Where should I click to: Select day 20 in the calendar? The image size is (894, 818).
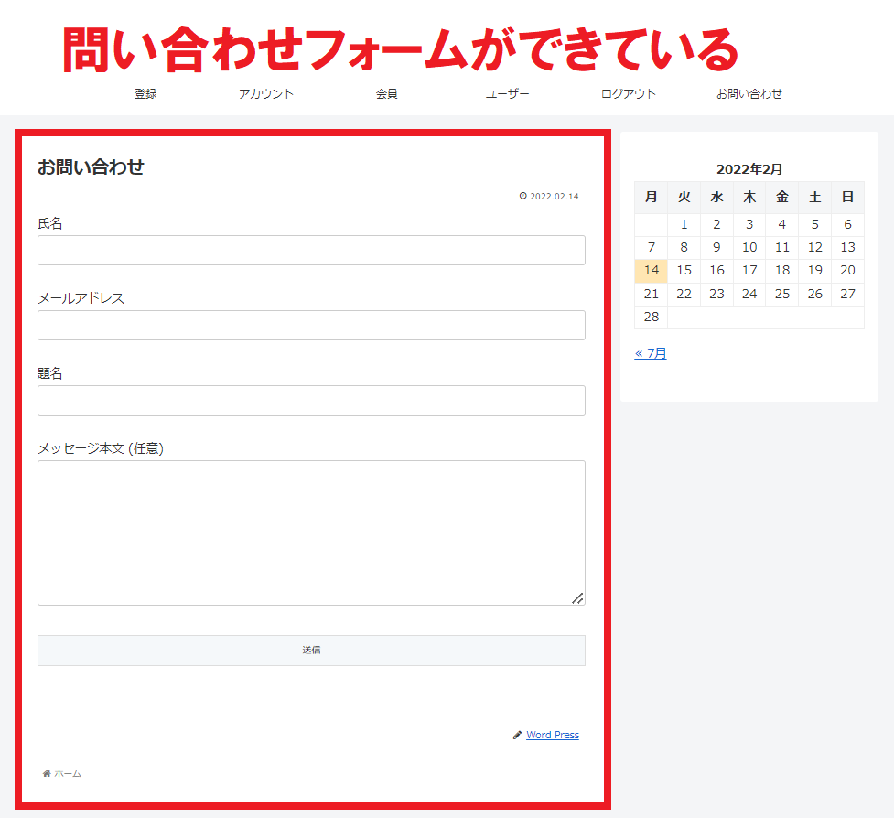coord(848,271)
